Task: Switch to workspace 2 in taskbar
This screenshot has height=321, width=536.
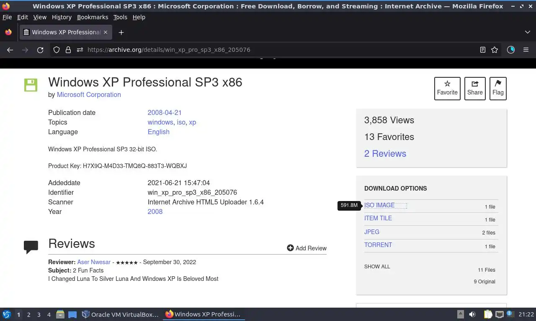Action: coord(28,315)
